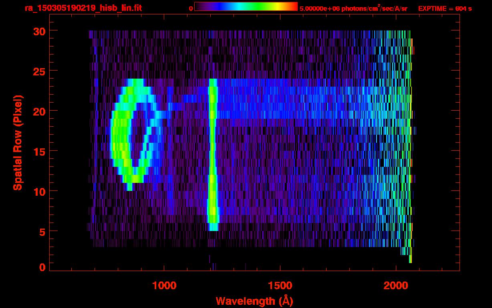492x308 pixels.
Task: Click the filename ra_150305190219_hisb_lin.fit title
Action: tap(83, 8)
